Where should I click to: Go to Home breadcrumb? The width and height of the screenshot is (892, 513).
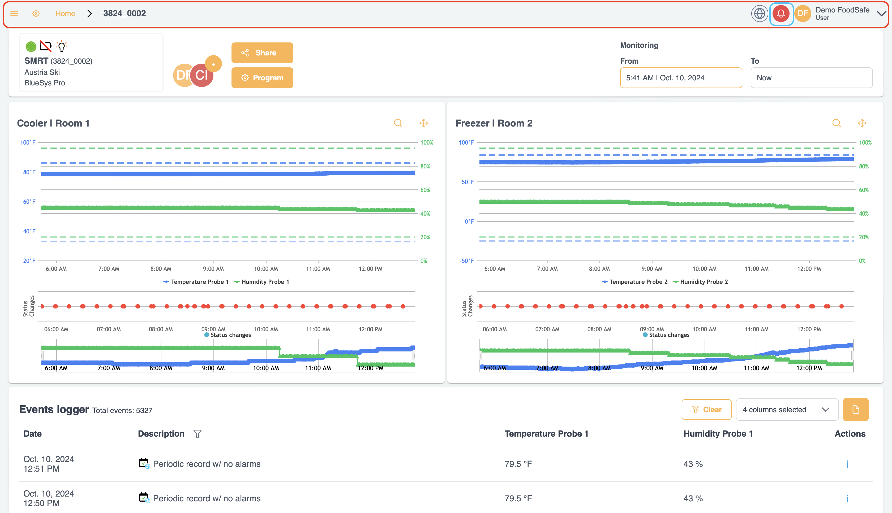[65, 14]
